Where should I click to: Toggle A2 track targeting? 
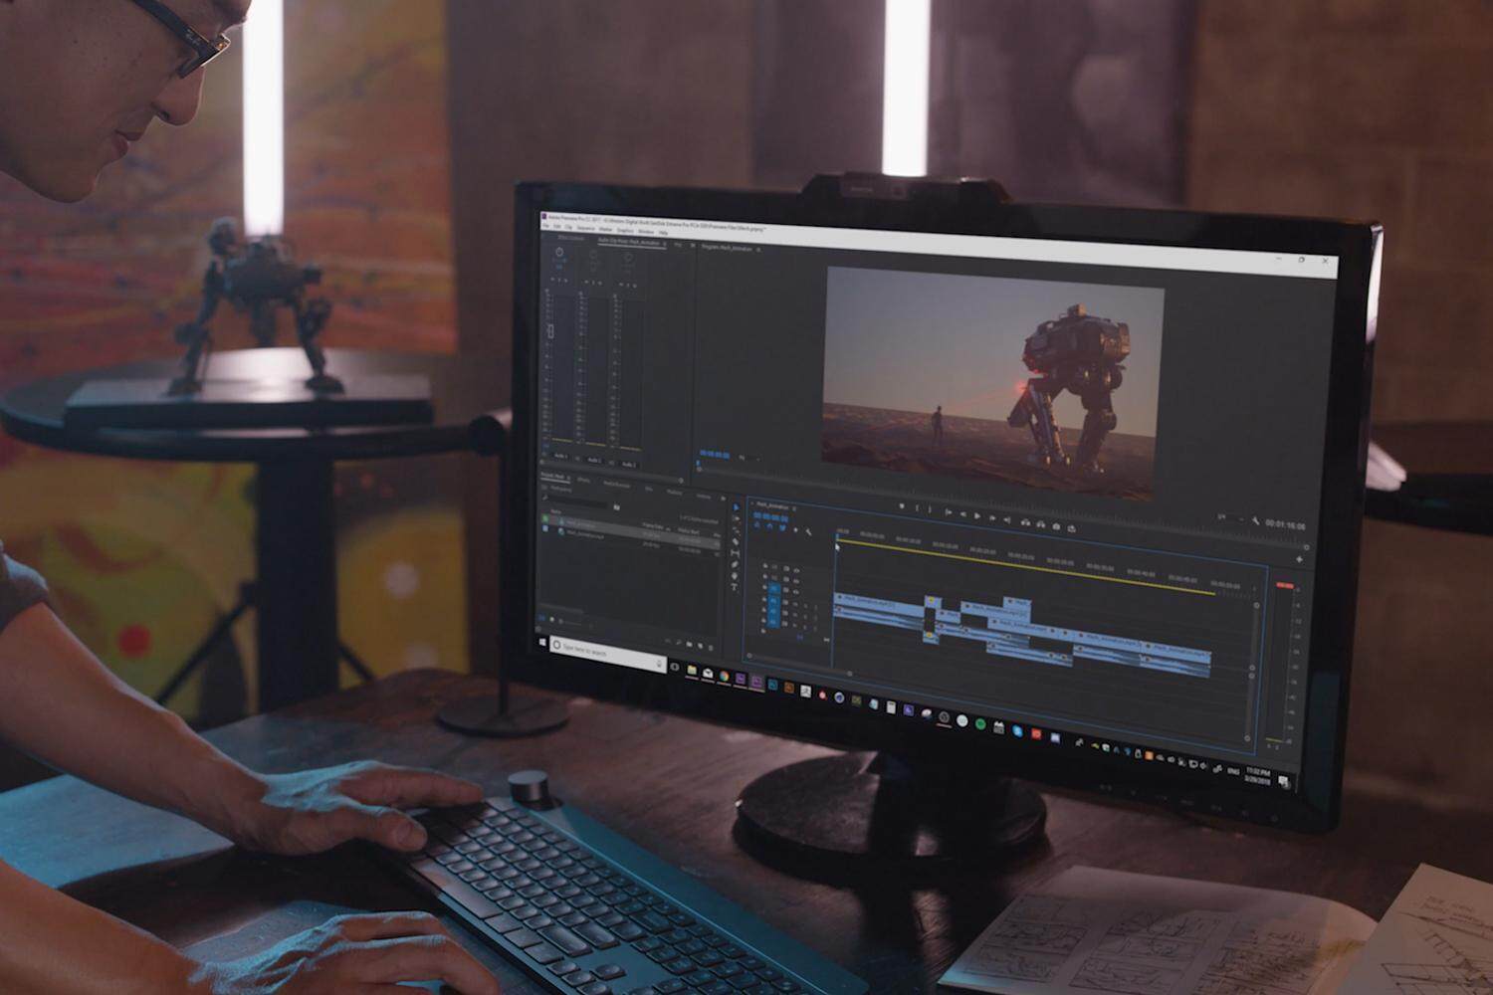(774, 612)
